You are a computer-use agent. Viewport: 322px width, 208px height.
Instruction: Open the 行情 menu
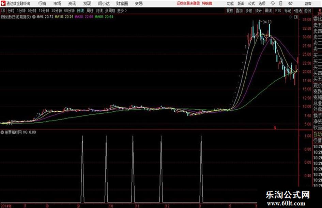(42, 3)
